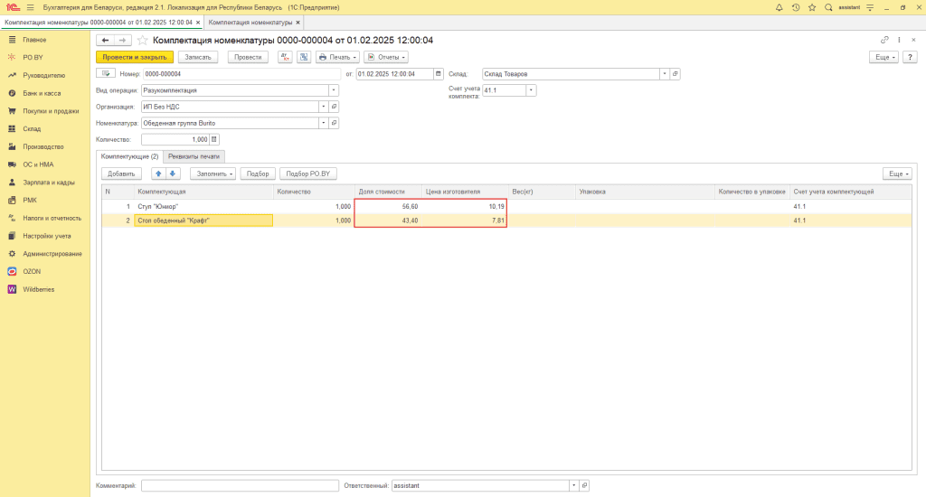The height and width of the screenshot is (497, 926).
Task: Open Печать dropdown menu
Action: 338,57
